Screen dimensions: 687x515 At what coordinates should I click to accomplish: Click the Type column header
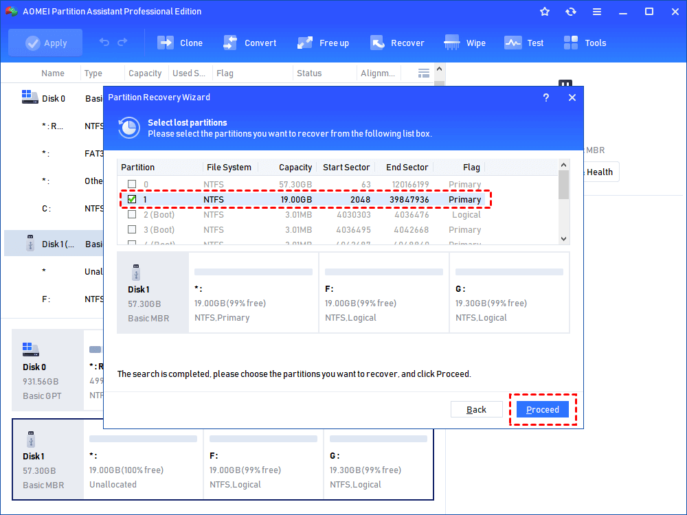tap(93, 73)
